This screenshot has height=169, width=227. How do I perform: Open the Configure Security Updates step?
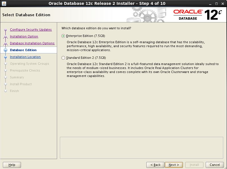tap(31, 30)
